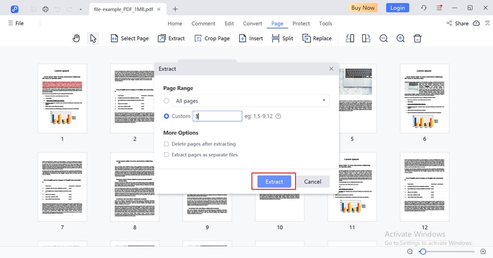This screenshot has width=493, height=258.
Task: Click the cloud upload icon
Action: point(476,23)
